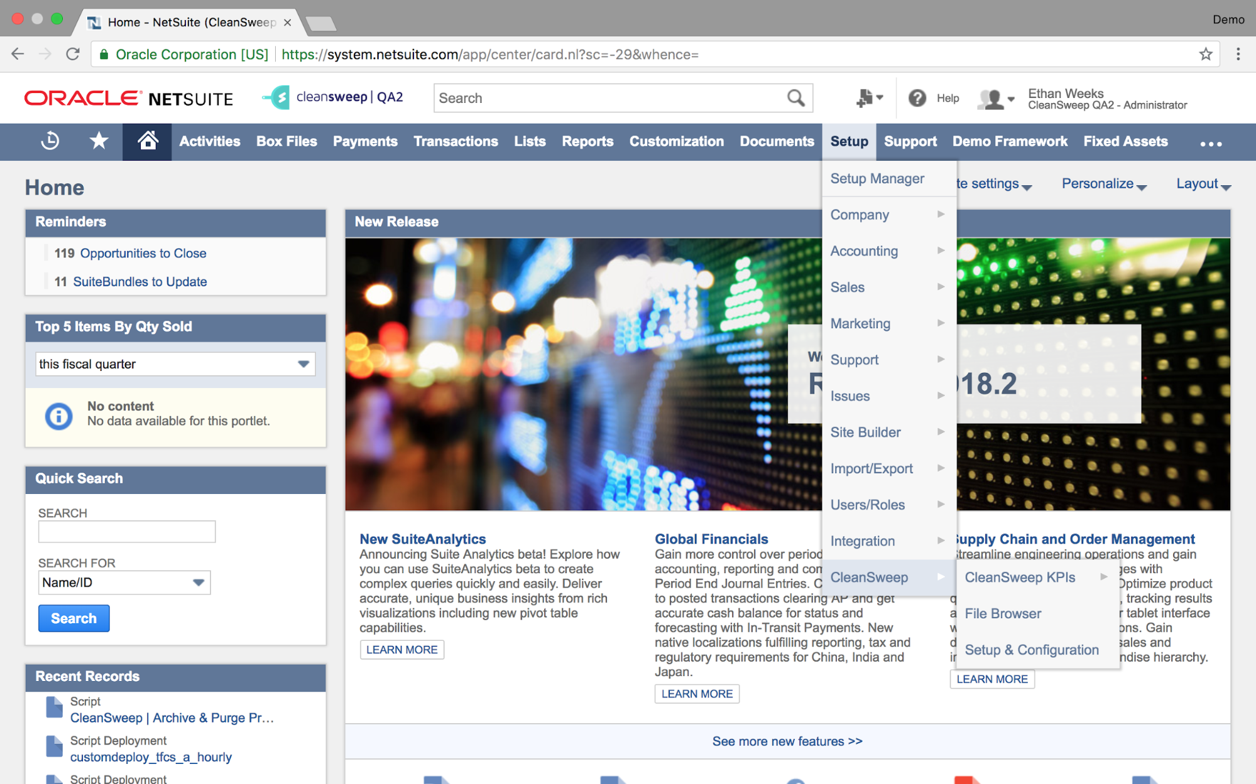Open the Shortcuts star icon

[x=99, y=141]
